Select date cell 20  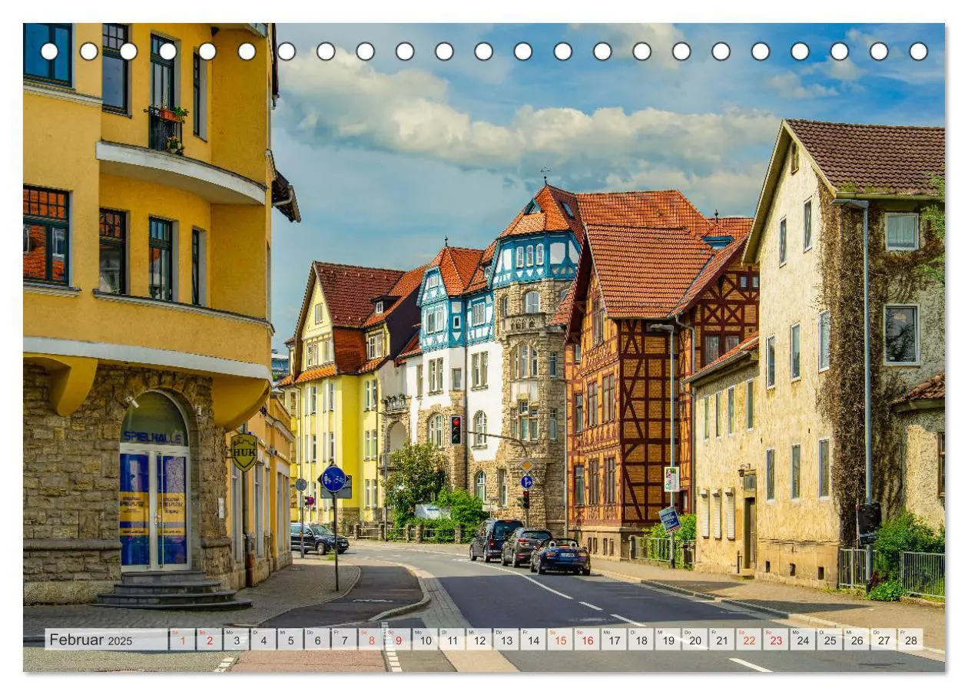695,639
